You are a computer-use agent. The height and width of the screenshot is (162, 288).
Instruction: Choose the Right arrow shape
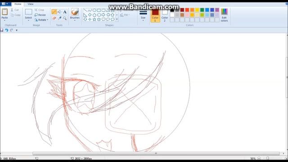click(103, 15)
